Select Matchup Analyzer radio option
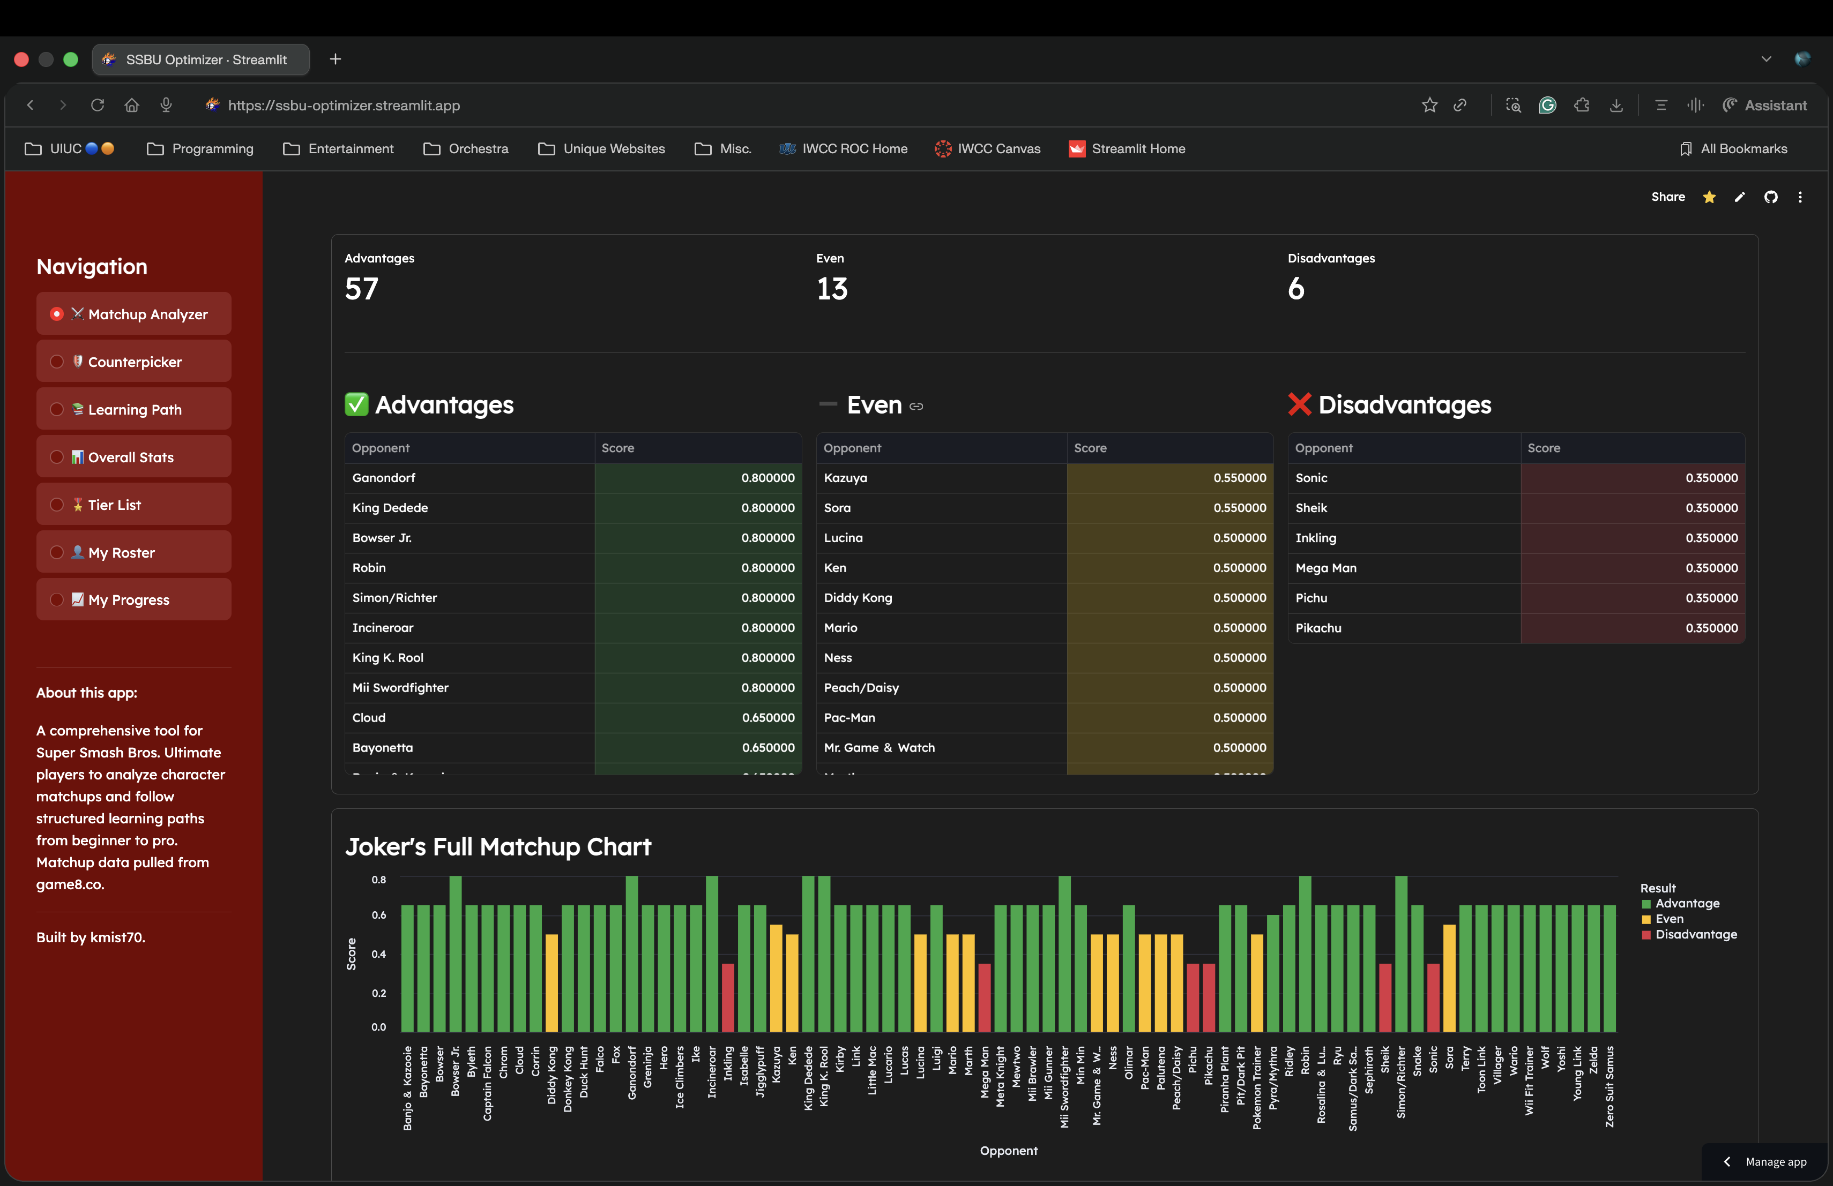 pos(133,314)
